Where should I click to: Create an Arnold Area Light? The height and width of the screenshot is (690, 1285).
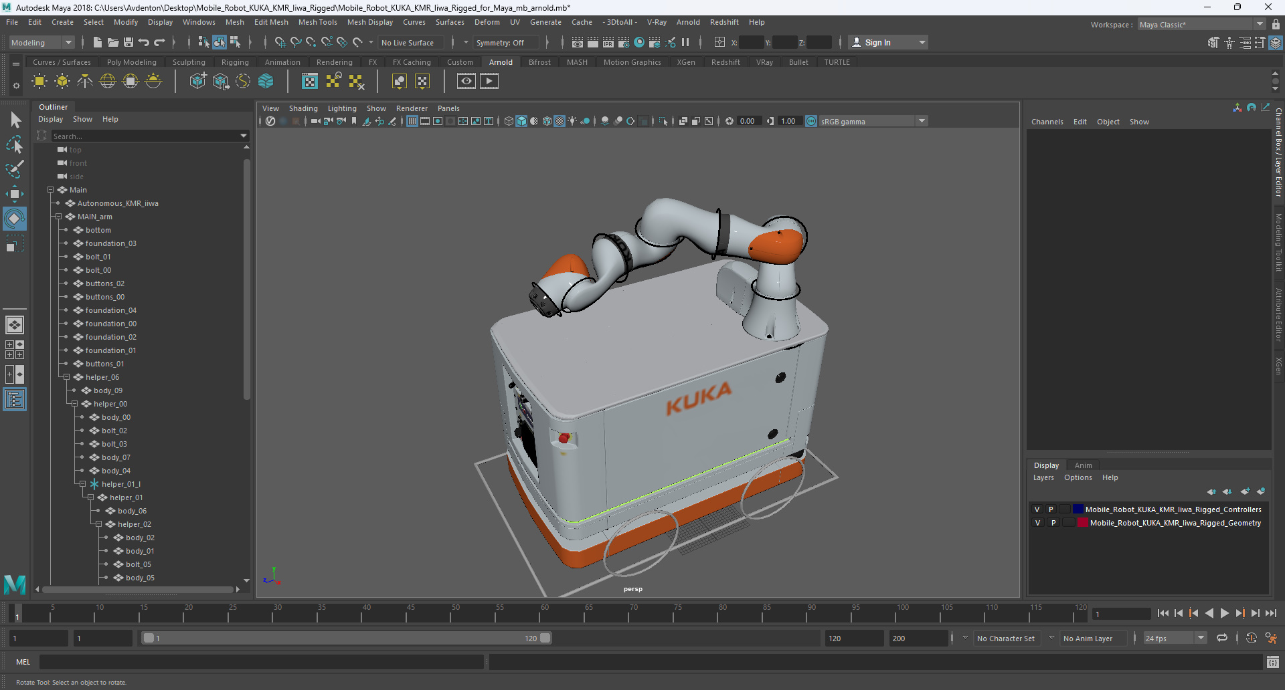point(39,82)
